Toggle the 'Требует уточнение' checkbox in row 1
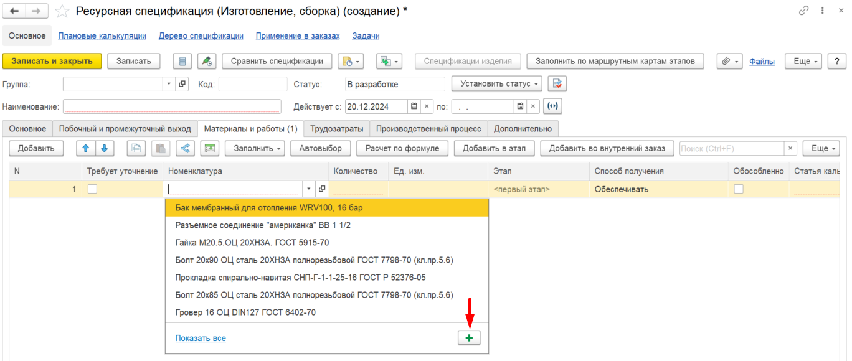Image resolution: width=852 pixels, height=361 pixels. [x=92, y=189]
